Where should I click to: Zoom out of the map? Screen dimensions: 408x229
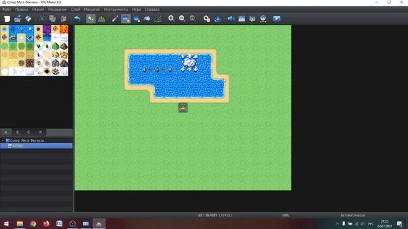click(x=182, y=18)
